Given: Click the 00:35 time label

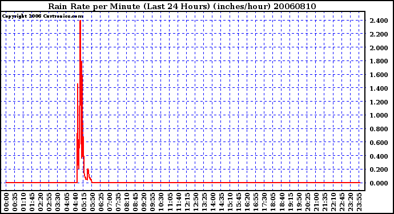Looking at the screenshot, I should 15,202.
